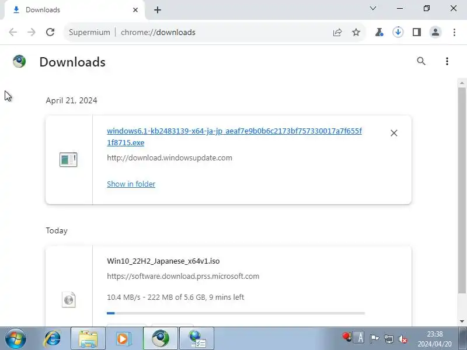
Task: Click the exe file icon thumbnail
Action: (x=68, y=159)
